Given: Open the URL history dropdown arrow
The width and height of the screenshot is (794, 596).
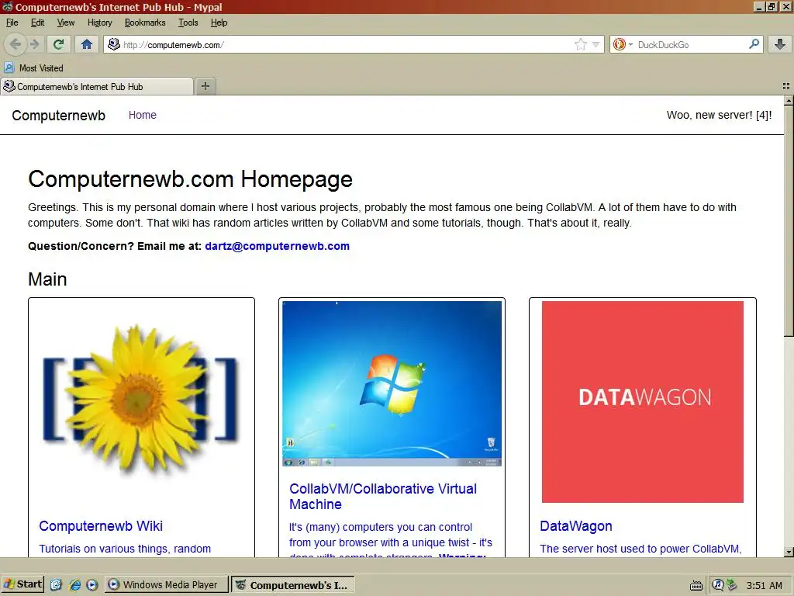Looking at the screenshot, I should coord(596,44).
